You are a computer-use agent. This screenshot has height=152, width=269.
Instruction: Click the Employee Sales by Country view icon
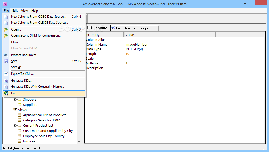click(20, 136)
